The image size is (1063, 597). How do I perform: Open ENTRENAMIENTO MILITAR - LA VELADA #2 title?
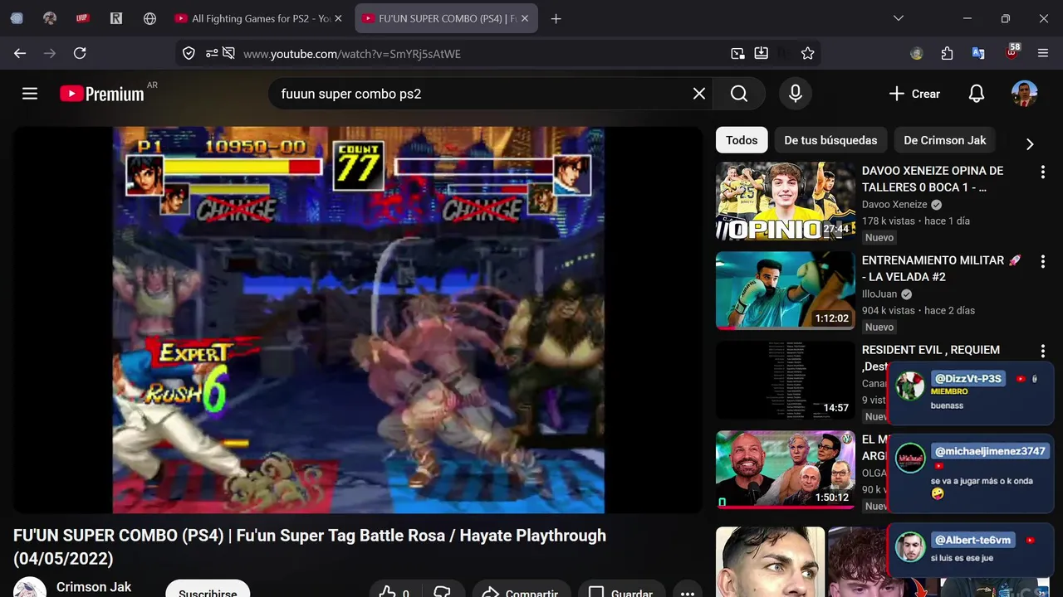(942, 269)
